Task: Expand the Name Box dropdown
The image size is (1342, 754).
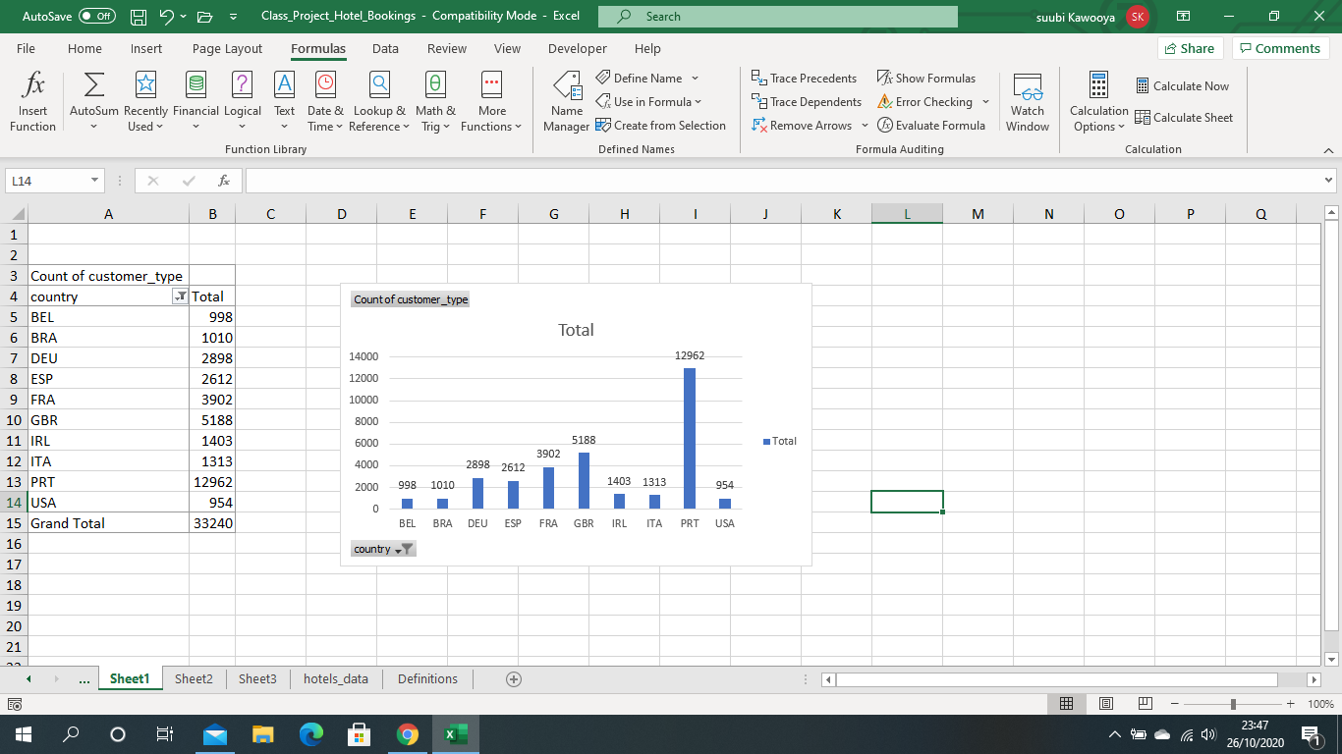Action: click(x=95, y=181)
